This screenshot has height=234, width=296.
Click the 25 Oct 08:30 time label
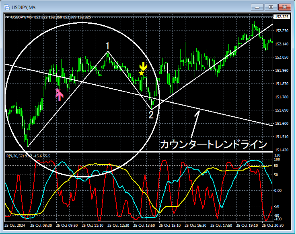tap(41, 226)
